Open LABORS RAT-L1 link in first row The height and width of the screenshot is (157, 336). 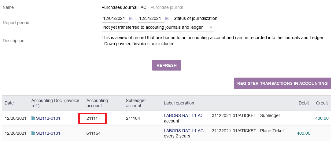186,116
